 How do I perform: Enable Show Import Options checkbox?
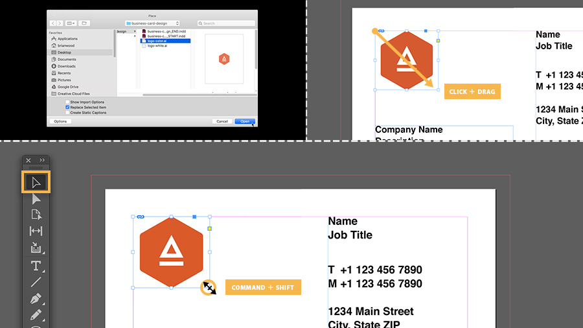67,102
